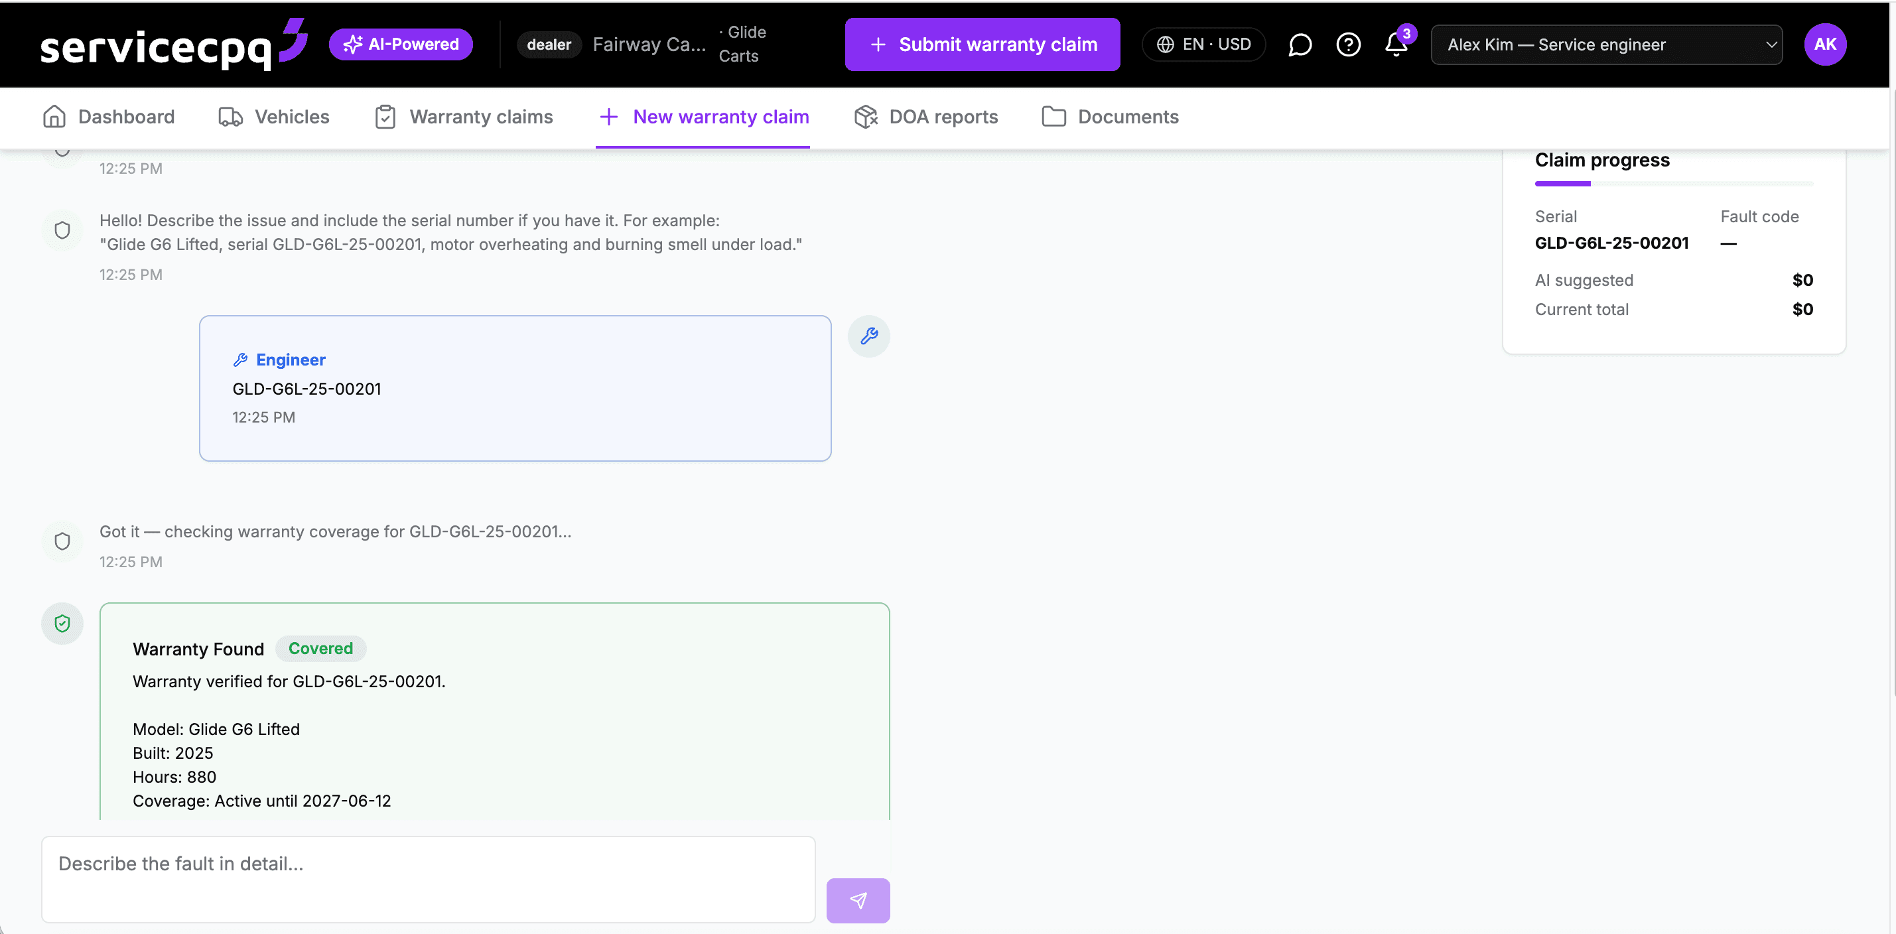
Task: Open the DOA reports tab
Action: pyautogui.click(x=926, y=116)
